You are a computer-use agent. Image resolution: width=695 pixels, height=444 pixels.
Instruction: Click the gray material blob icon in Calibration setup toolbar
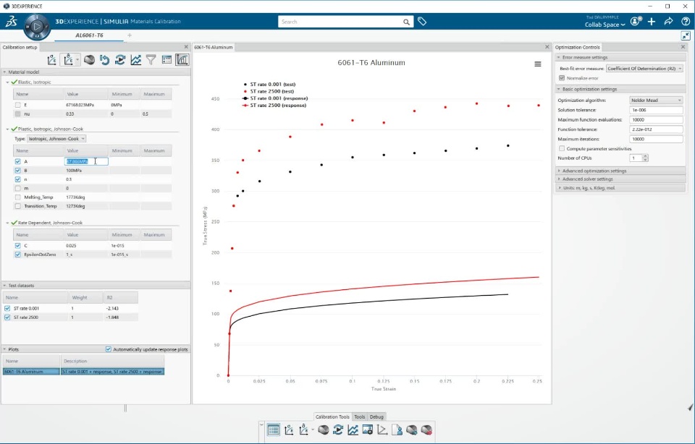tap(89, 60)
